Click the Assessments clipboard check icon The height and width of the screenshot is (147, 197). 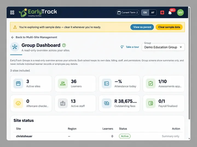click(151, 84)
